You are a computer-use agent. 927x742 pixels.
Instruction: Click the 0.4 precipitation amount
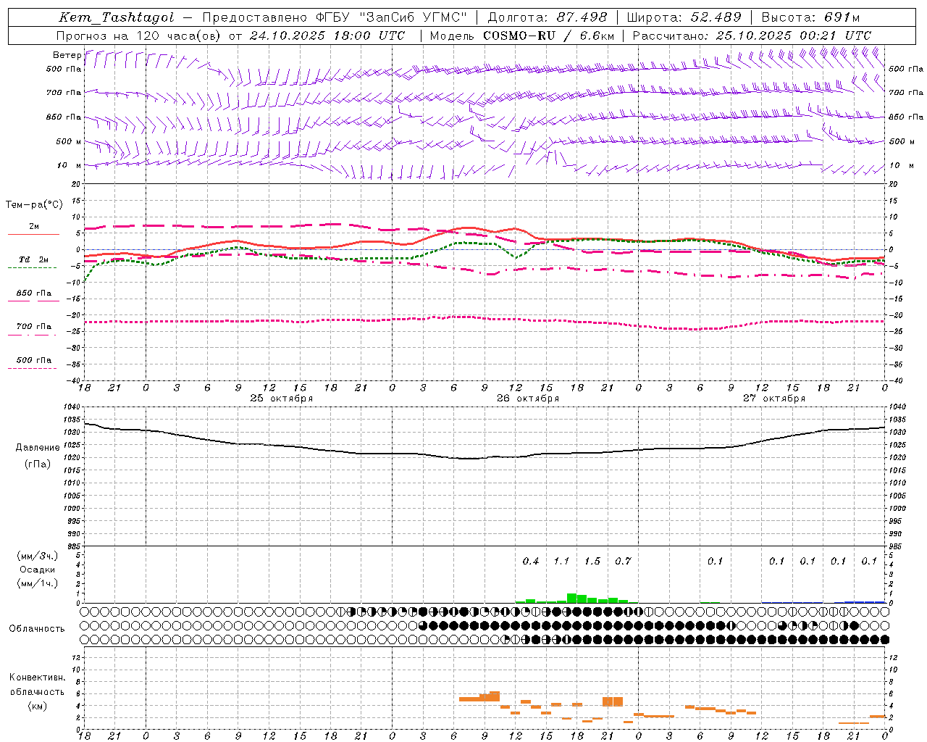531,562
